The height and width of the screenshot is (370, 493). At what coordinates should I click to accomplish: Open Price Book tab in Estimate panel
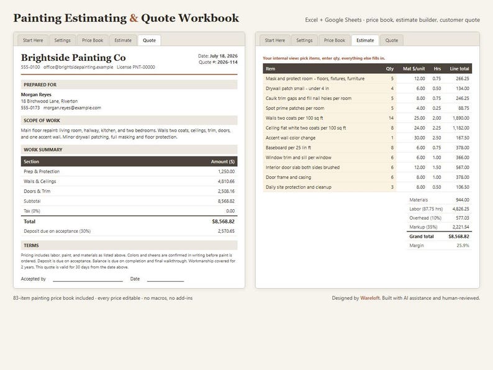coord(335,40)
